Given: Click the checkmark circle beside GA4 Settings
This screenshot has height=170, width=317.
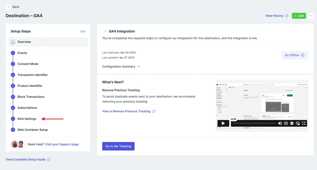Looking at the screenshot, I should click(x=13, y=119).
